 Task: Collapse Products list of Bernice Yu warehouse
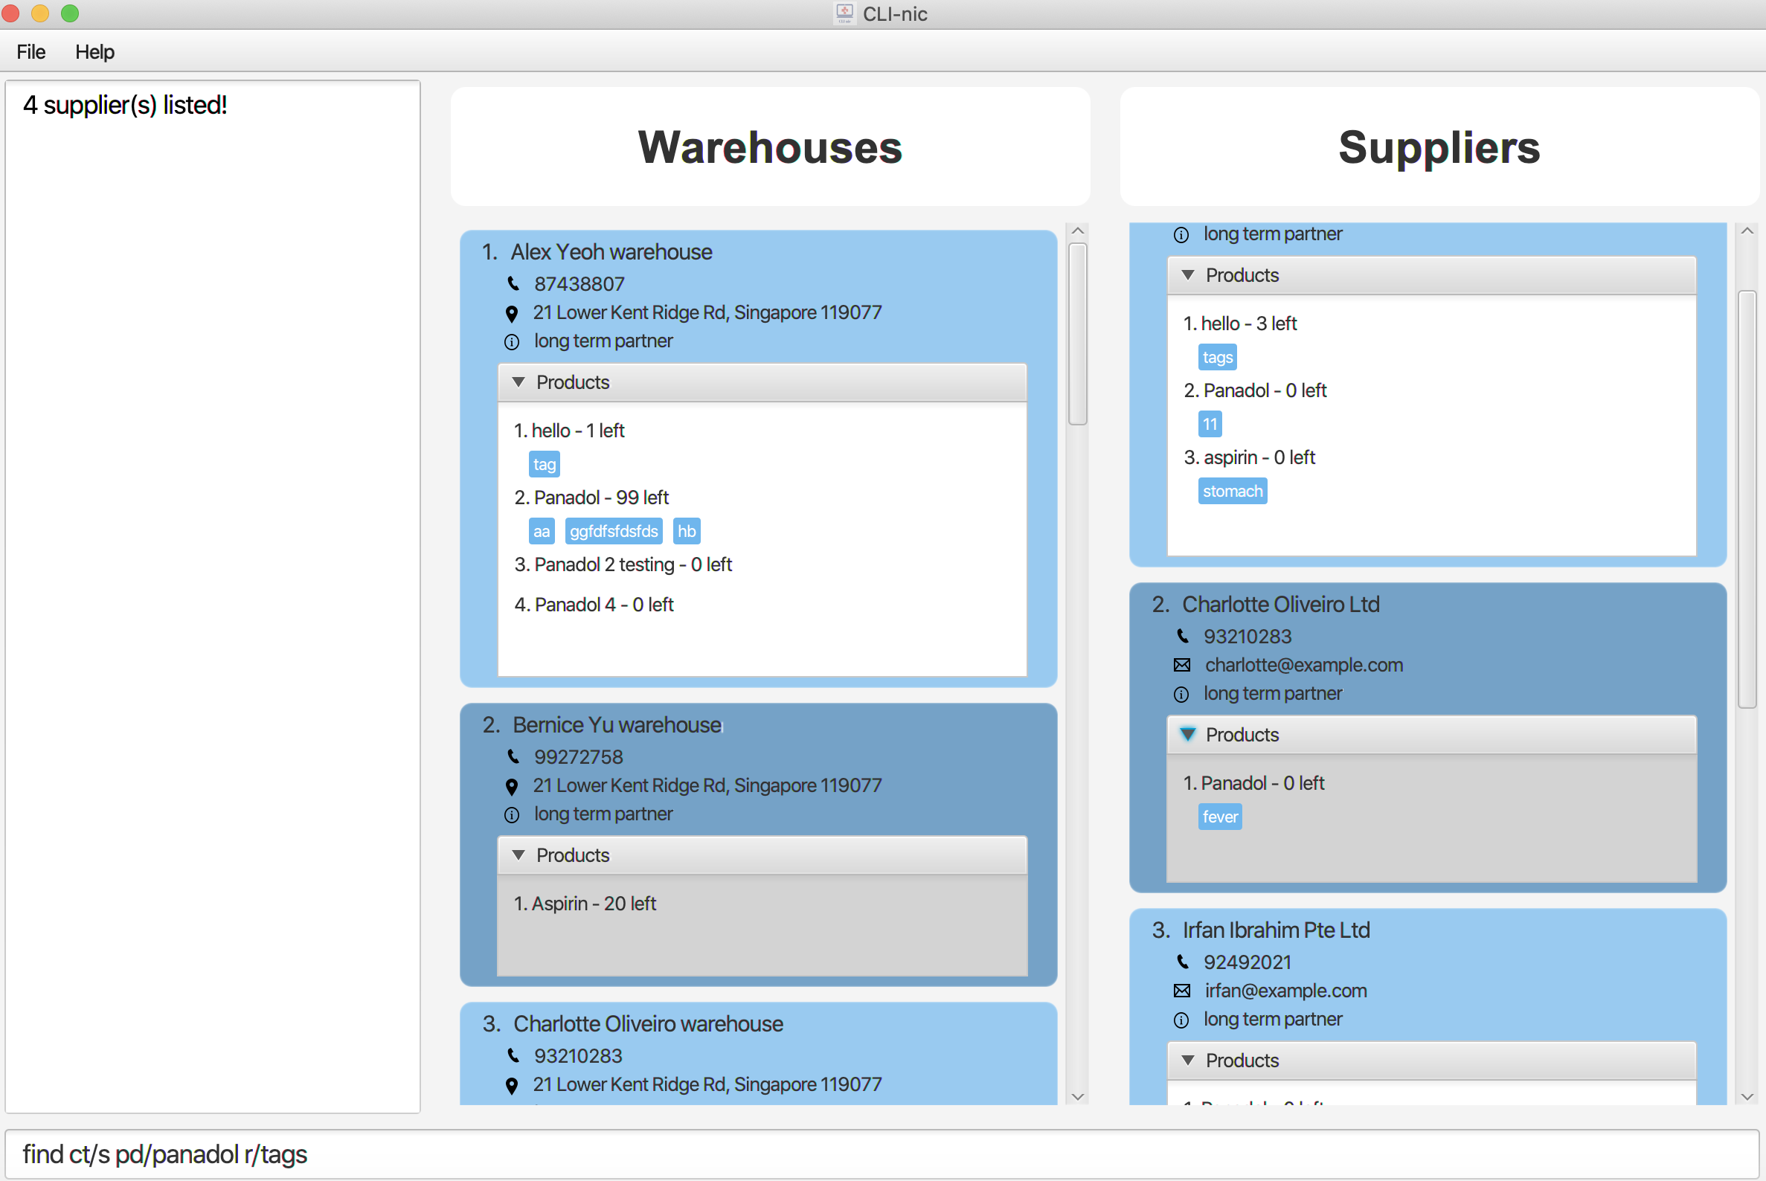coord(518,855)
